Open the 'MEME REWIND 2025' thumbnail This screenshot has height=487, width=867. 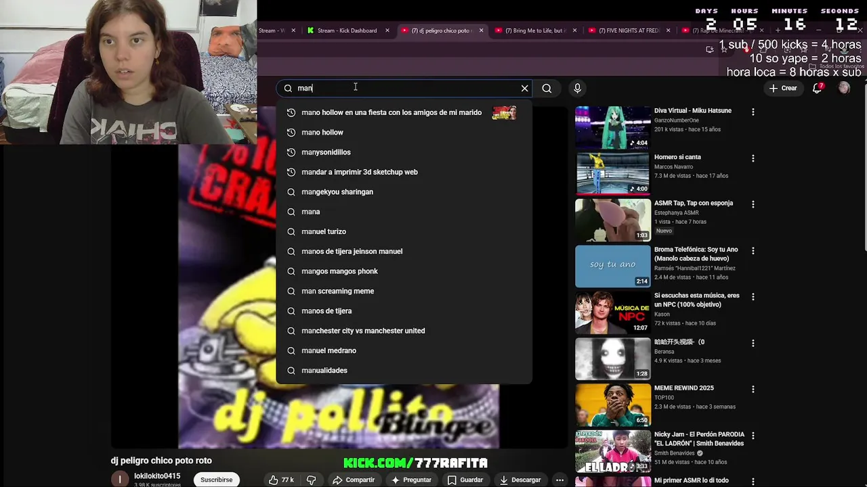(613, 404)
